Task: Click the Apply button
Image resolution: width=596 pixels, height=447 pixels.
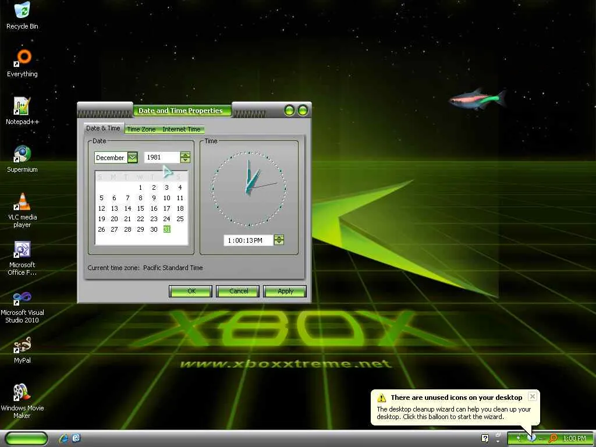Action: tap(285, 291)
